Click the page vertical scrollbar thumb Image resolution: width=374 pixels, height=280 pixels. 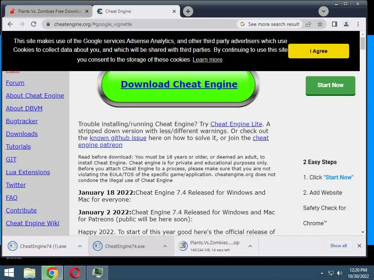click(363, 44)
